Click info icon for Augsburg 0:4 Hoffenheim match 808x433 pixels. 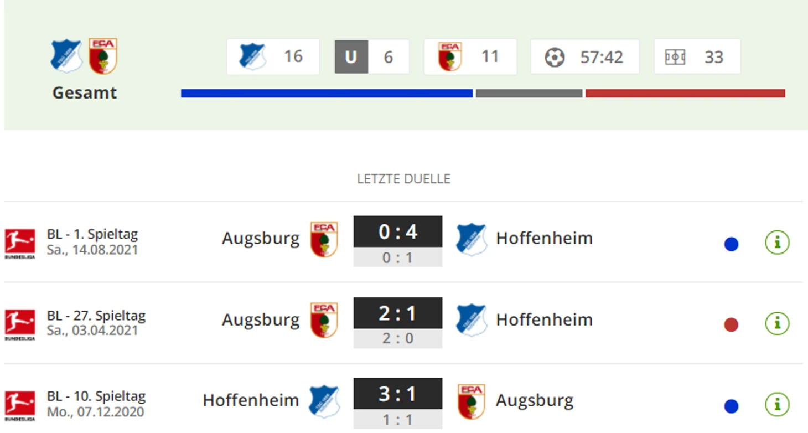[x=777, y=243]
